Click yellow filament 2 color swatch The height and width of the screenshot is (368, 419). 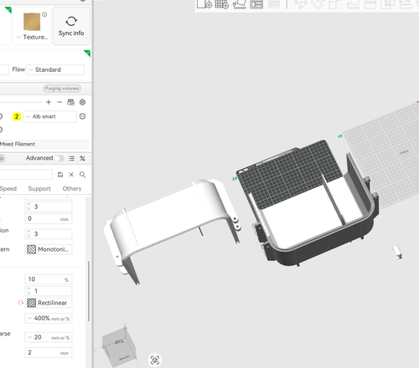(17, 116)
